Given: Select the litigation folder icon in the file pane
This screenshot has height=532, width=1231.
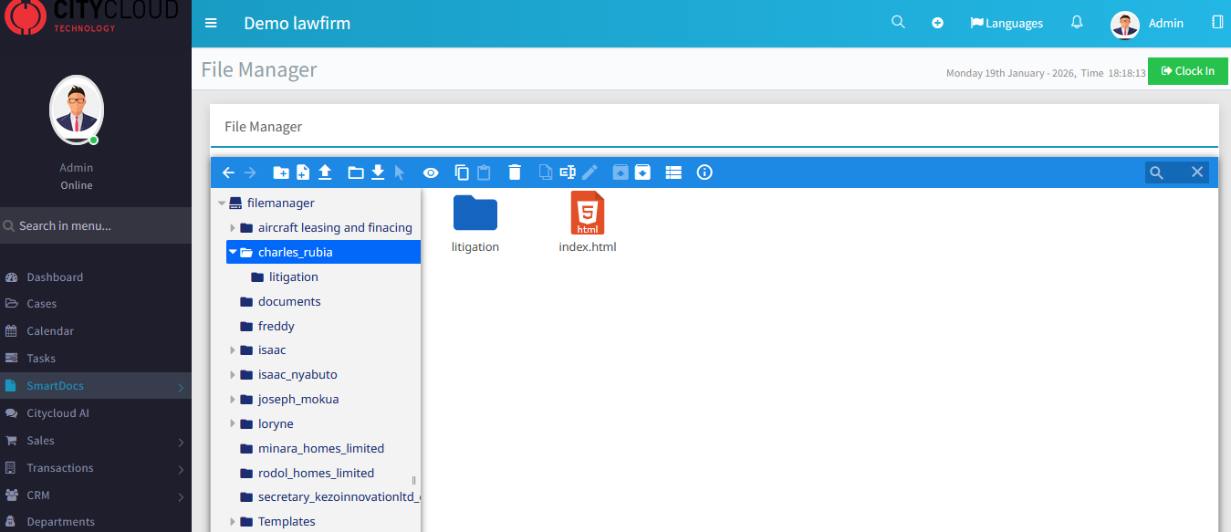Looking at the screenshot, I should [475, 213].
